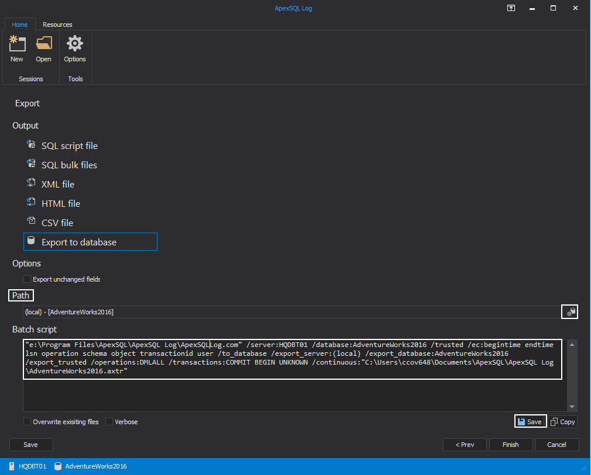591x475 pixels.
Task: Select Export to database option
Action: (x=78, y=242)
